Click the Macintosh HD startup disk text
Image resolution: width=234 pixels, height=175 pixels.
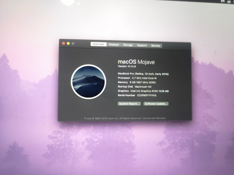(143, 87)
